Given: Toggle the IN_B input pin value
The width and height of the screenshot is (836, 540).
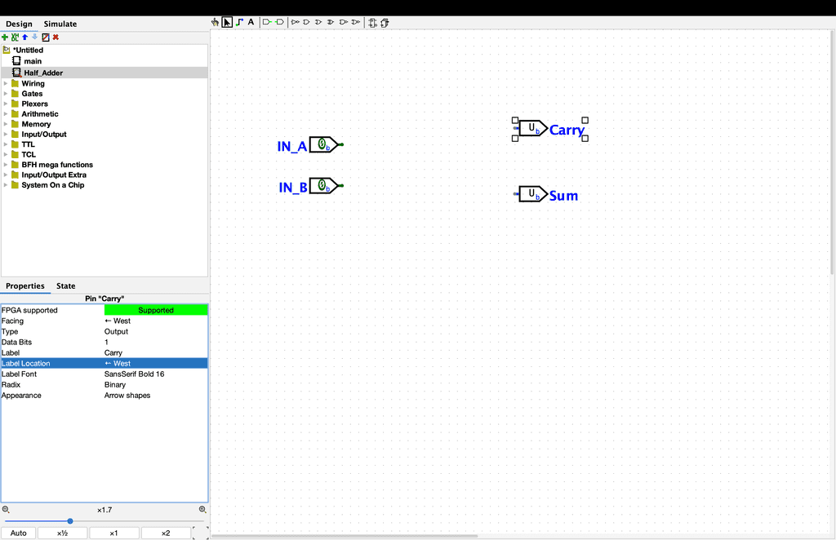Looking at the screenshot, I should pos(322,186).
